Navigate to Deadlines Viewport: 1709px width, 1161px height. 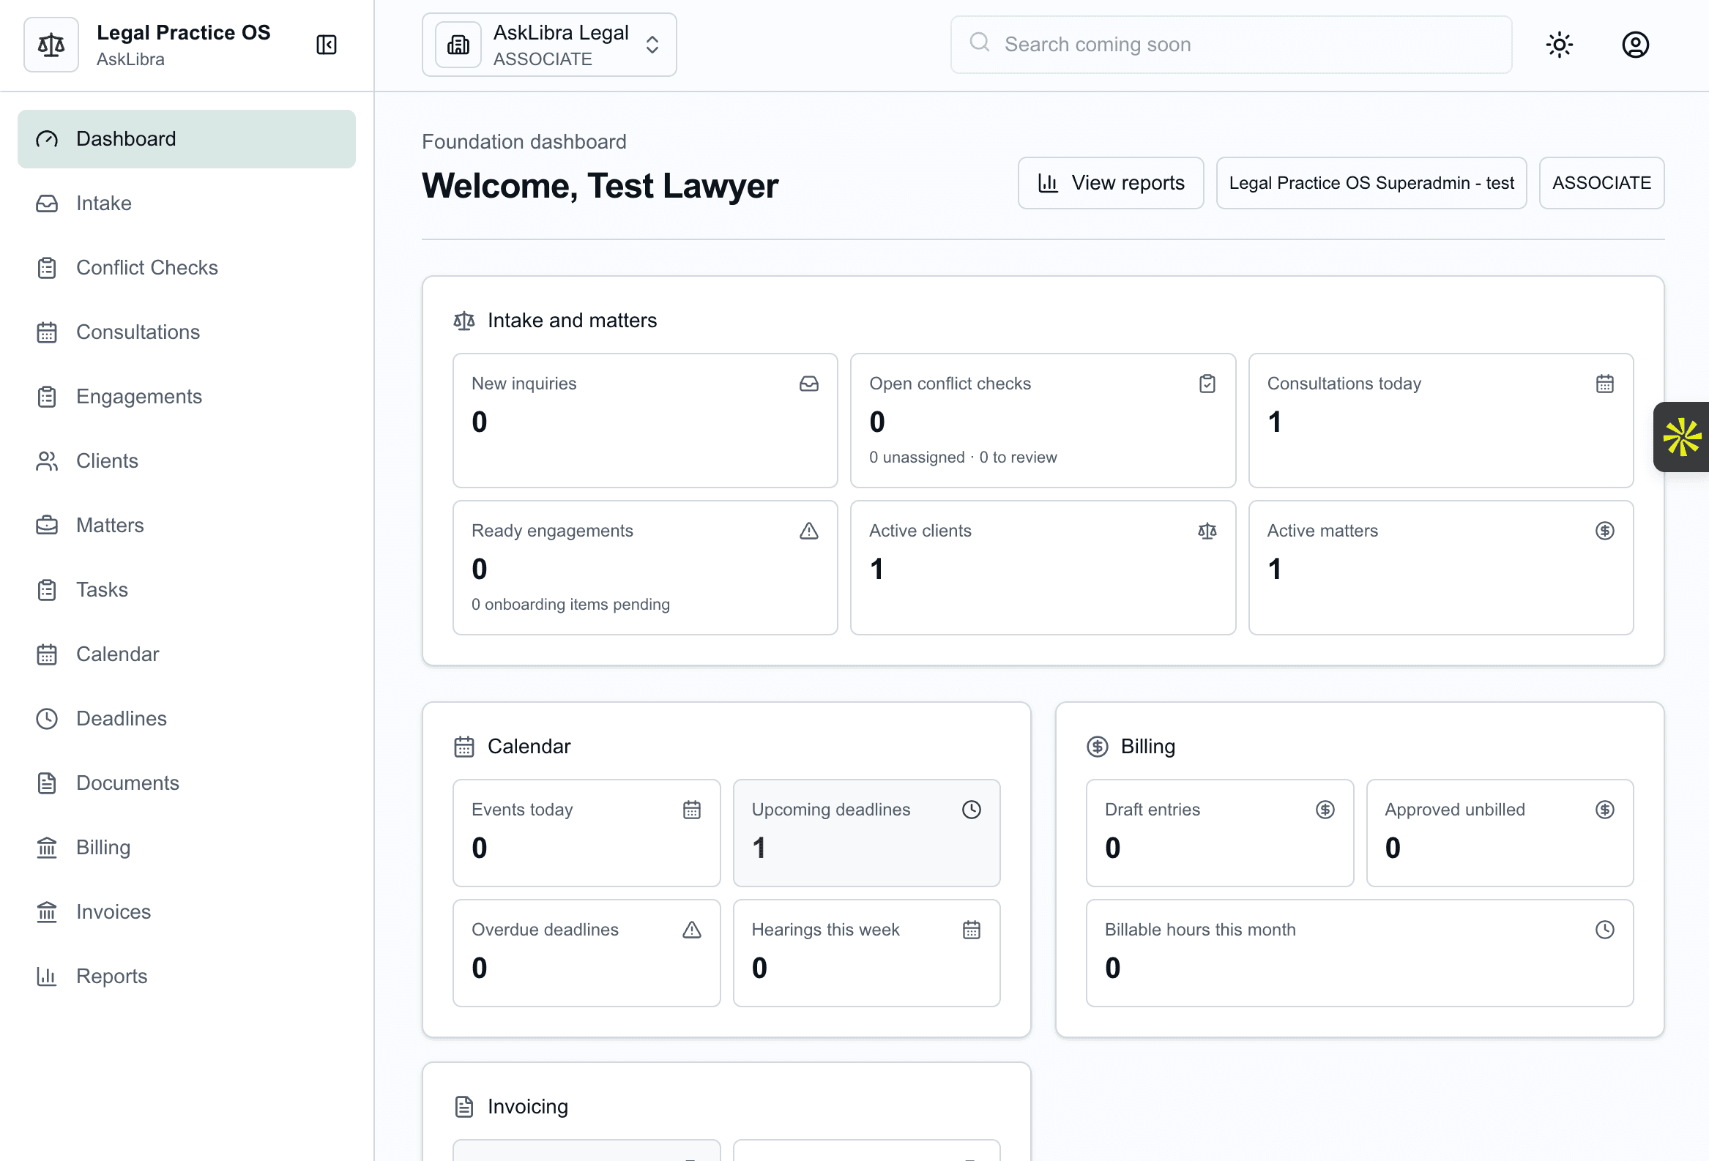pos(187,718)
